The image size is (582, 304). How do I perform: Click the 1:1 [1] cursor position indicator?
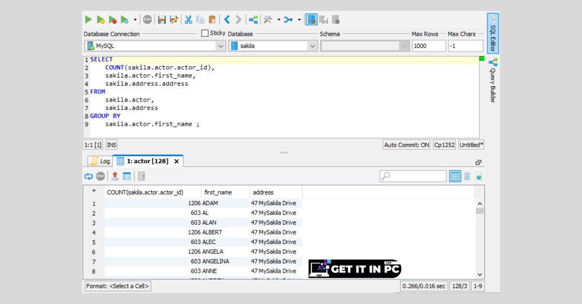(x=93, y=145)
